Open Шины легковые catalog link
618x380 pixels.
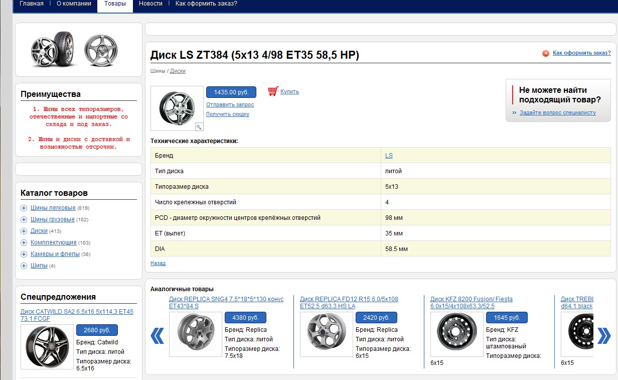click(53, 208)
